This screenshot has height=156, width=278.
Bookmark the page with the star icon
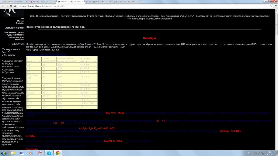pos(271,6)
